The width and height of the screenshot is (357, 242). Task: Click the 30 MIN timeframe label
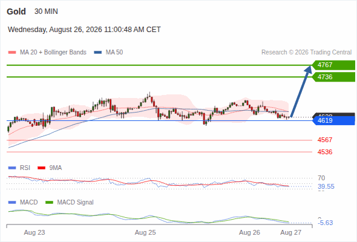click(46, 11)
